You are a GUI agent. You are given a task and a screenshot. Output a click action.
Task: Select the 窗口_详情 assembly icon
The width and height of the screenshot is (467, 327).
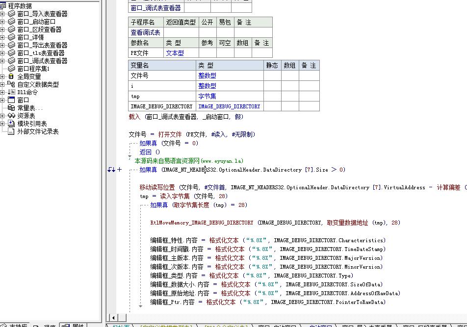(11, 37)
